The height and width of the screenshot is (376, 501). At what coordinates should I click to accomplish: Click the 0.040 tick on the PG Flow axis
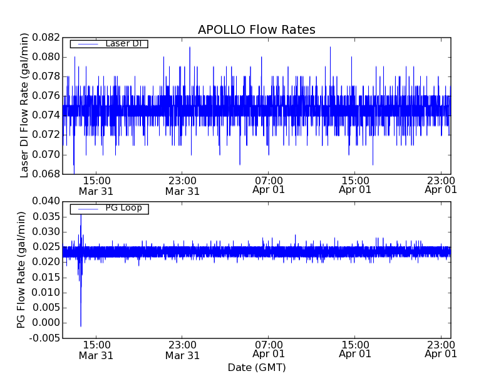[x=46, y=201]
